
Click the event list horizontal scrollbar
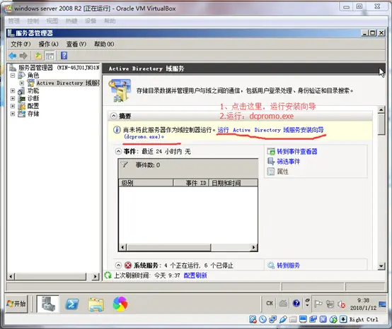(x=188, y=247)
